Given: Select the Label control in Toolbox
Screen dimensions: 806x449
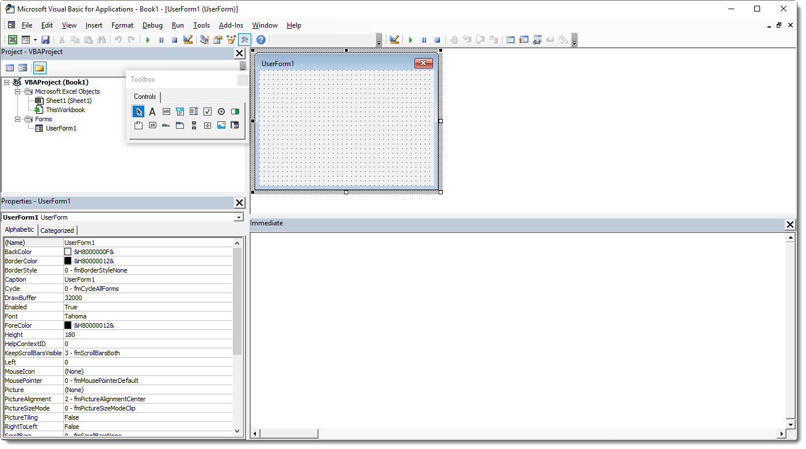Looking at the screenshot, I should point(152,112).
